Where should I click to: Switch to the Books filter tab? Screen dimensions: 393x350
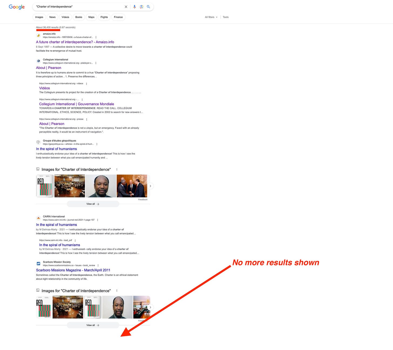[x=79, y=17]
